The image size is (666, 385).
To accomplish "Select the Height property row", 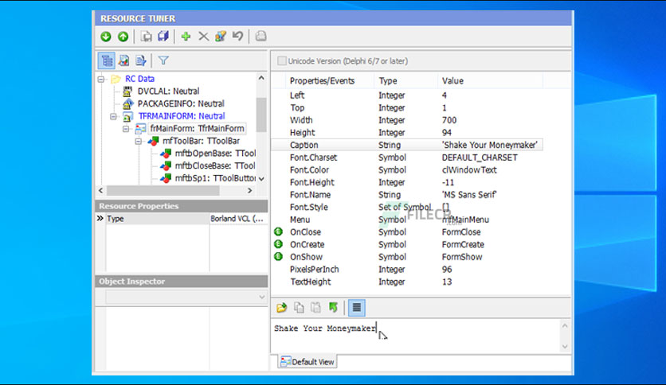I will (x=407, y=133).
